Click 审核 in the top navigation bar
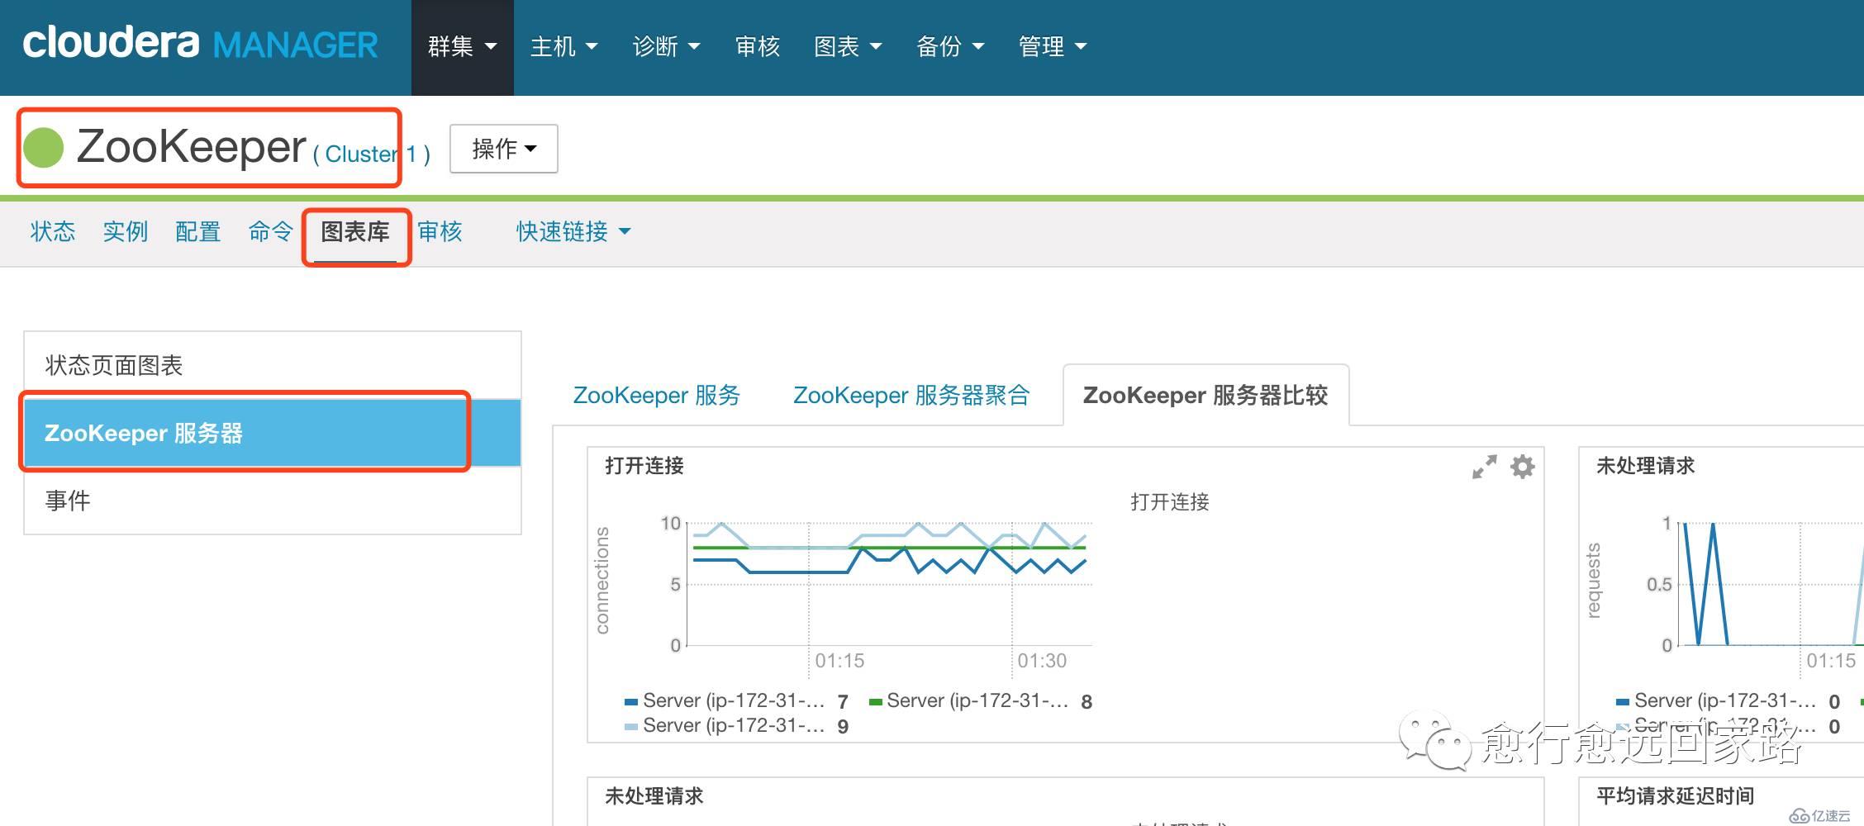 pyautogui.click(x=758, y=47)
